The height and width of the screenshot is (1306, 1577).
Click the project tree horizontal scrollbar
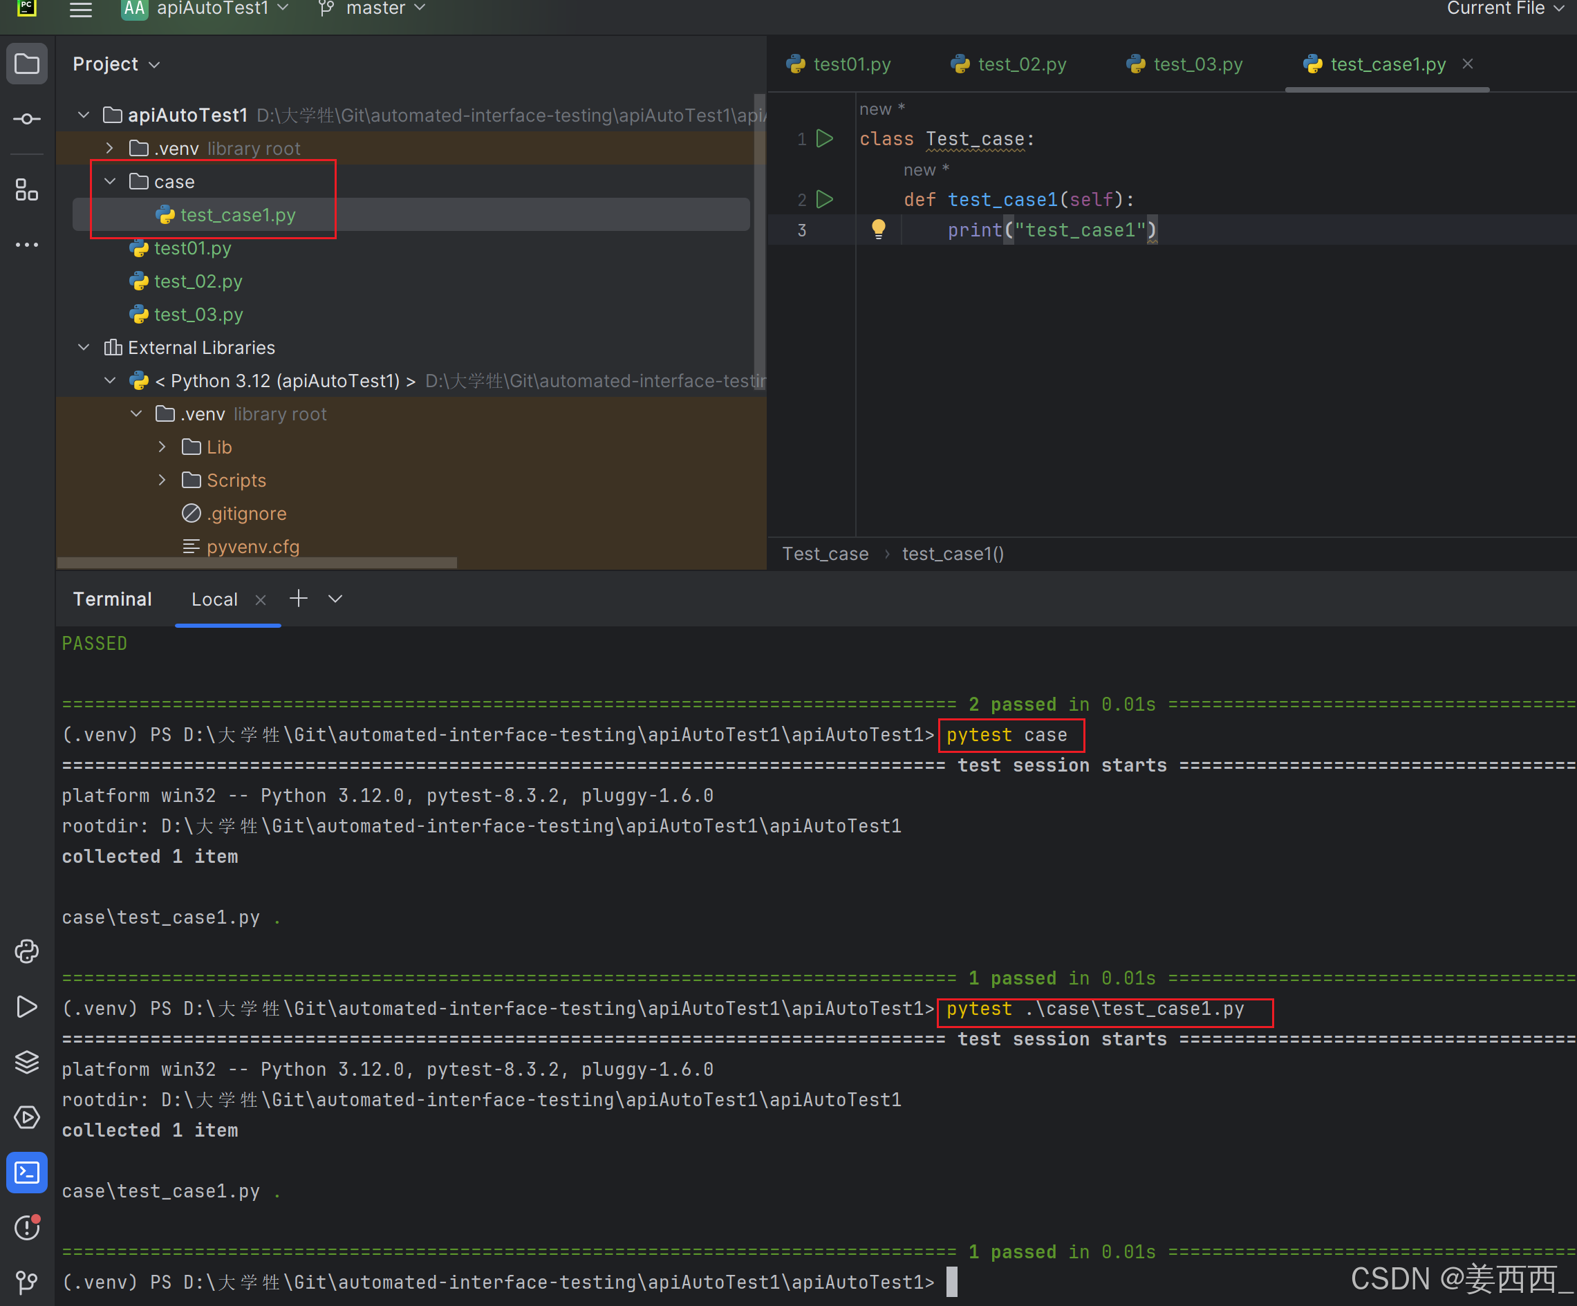click(x=256, y=563)
